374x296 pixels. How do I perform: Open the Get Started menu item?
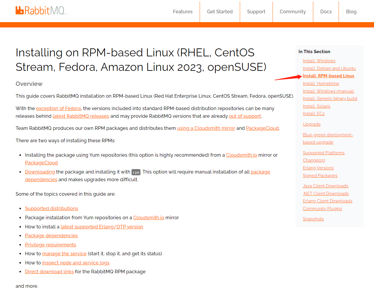(220, 12)
